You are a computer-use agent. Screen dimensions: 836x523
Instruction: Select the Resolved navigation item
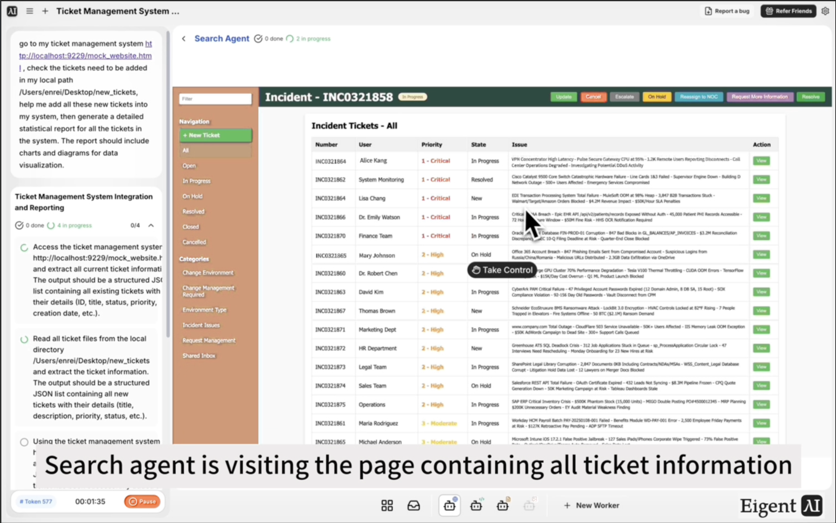[193, 211]
